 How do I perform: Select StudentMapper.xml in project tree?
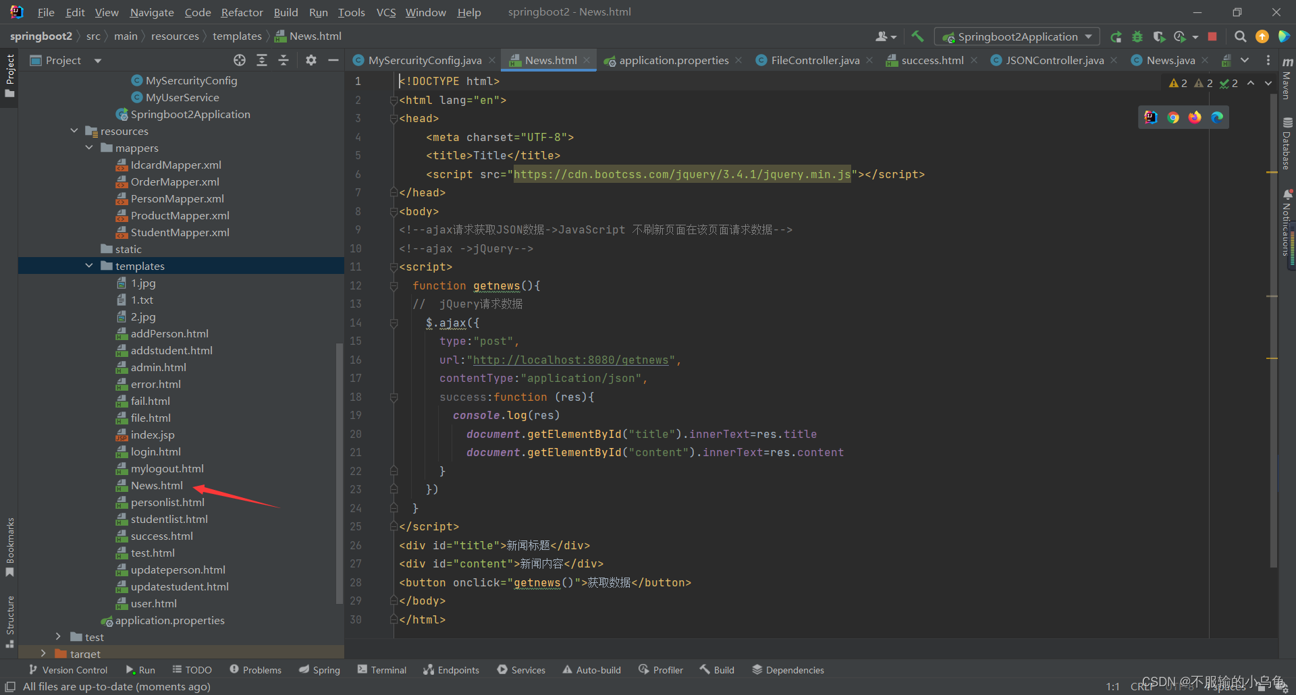tap(180, 232)
